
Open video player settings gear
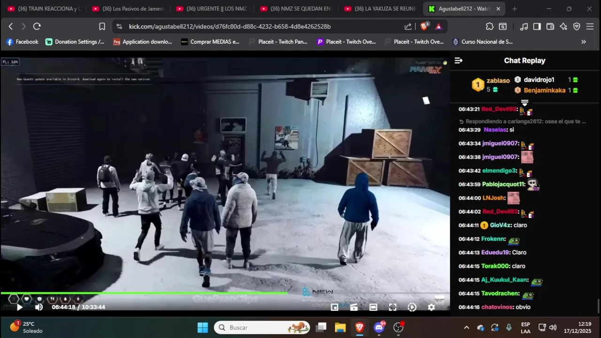click(x=431, y=307)
